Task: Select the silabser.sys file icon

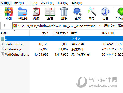Action: 3,49
